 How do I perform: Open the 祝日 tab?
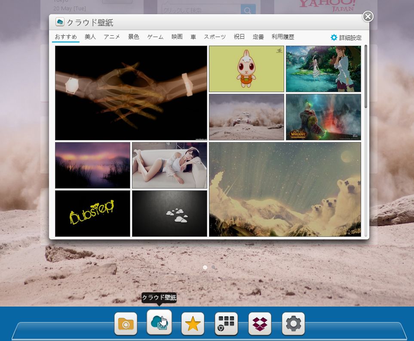coord(239,37)
